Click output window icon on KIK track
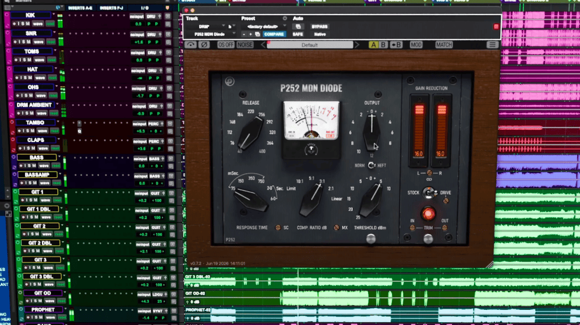Screen dimensions: 580x325 168,16
